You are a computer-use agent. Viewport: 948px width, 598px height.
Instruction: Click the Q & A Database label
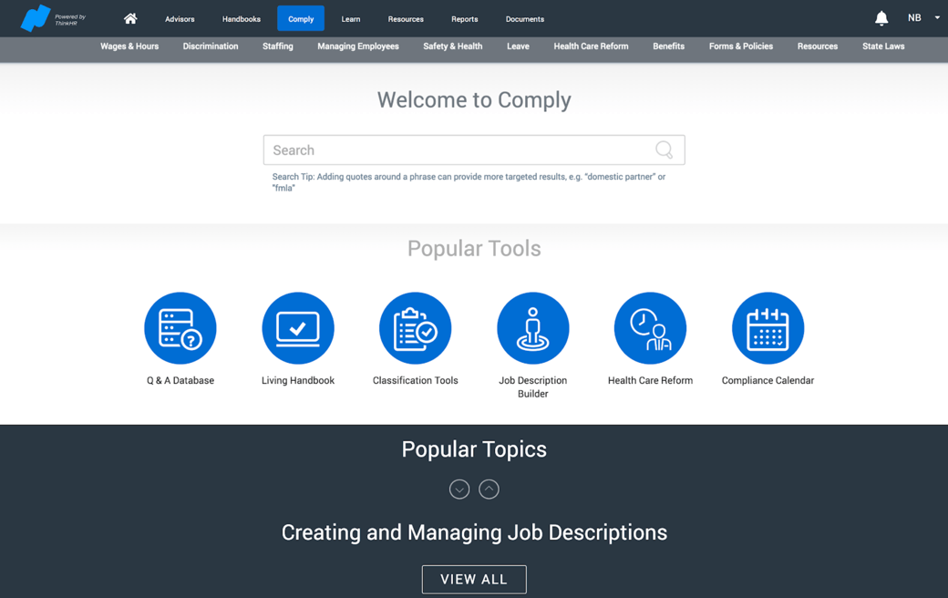(x=180, y=380)
